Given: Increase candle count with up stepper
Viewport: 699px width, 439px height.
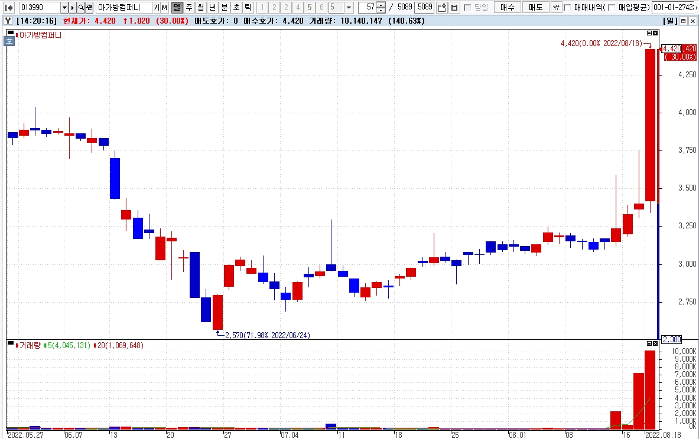Looking at the screenshot, I should [x=381, y=5].
